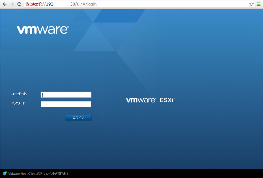Reload the ESXi login page
The width and height of the screenshot is (263, 178).
(19, 4)
